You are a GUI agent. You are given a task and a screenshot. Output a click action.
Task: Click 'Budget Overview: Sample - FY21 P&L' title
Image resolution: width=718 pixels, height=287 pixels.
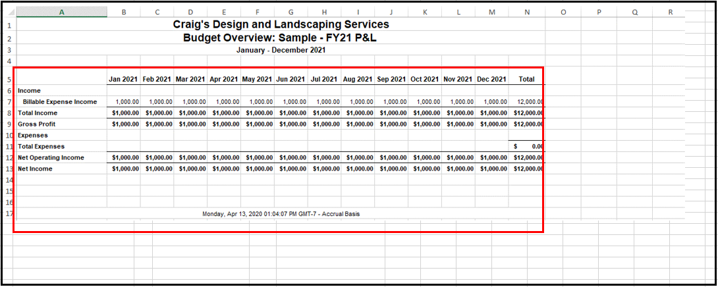tap(280, 38)
